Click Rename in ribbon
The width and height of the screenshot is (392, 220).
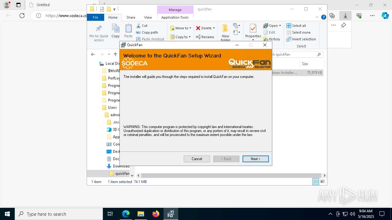(205, 37)
